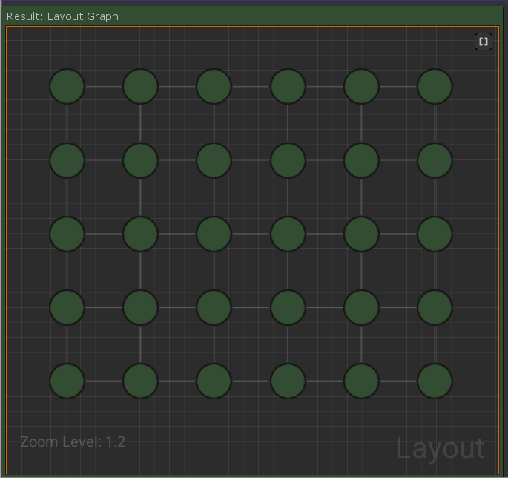Select the top-left graph node
Image resolution: width=508 pixels, height=478 pixels.
coord(67,86)
